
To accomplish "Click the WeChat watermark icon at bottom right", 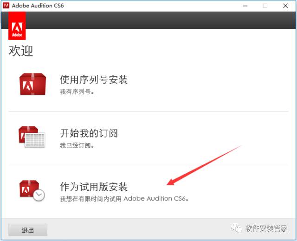I will (237, 228).
